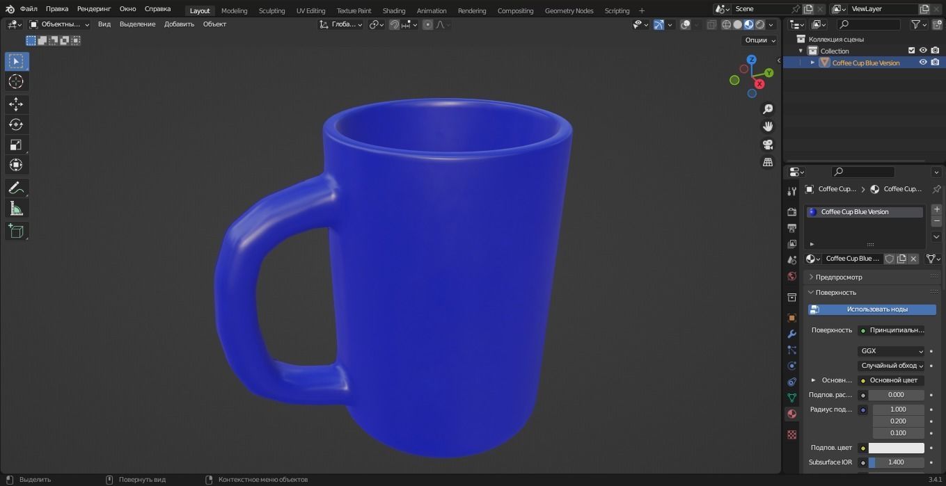
Task: Activate the 3D Cursor tool
Action: [x=16, y=82]
